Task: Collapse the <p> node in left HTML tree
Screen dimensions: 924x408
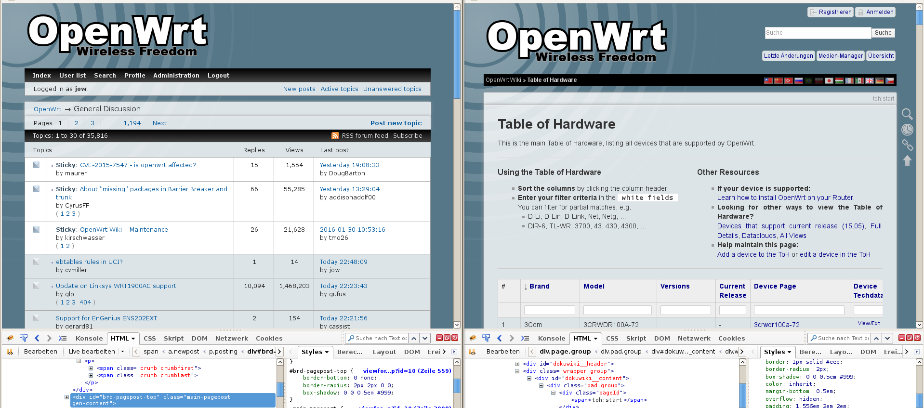Action: point(79,361)
